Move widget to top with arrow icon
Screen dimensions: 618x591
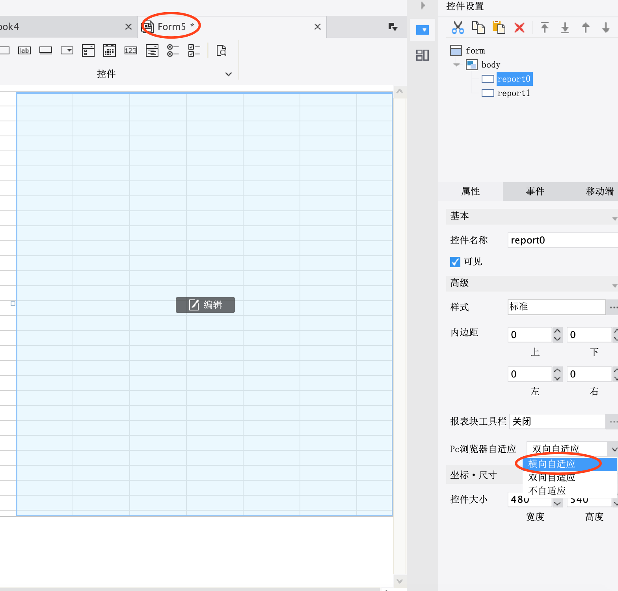click(545, 28)
